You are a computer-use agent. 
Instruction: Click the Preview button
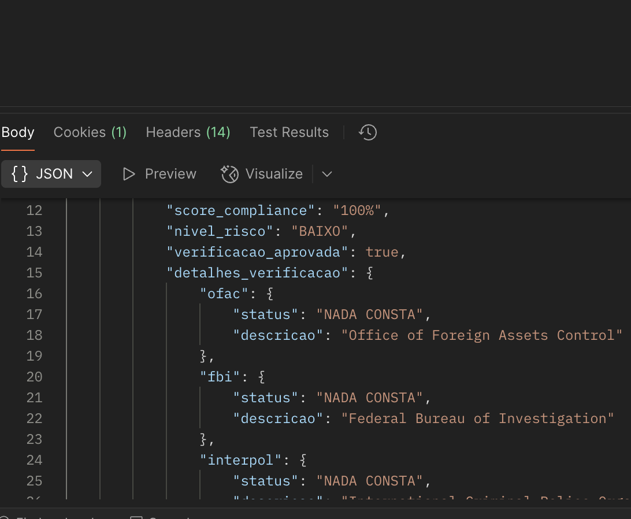159,174
